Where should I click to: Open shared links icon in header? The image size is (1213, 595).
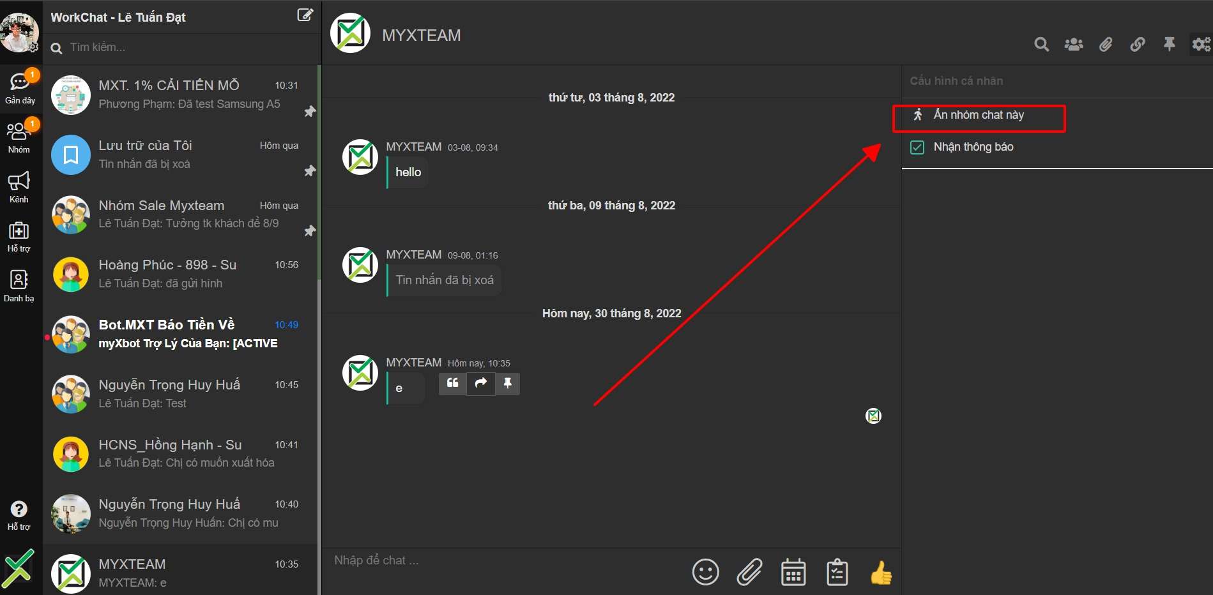click(x=1137, y=44)
